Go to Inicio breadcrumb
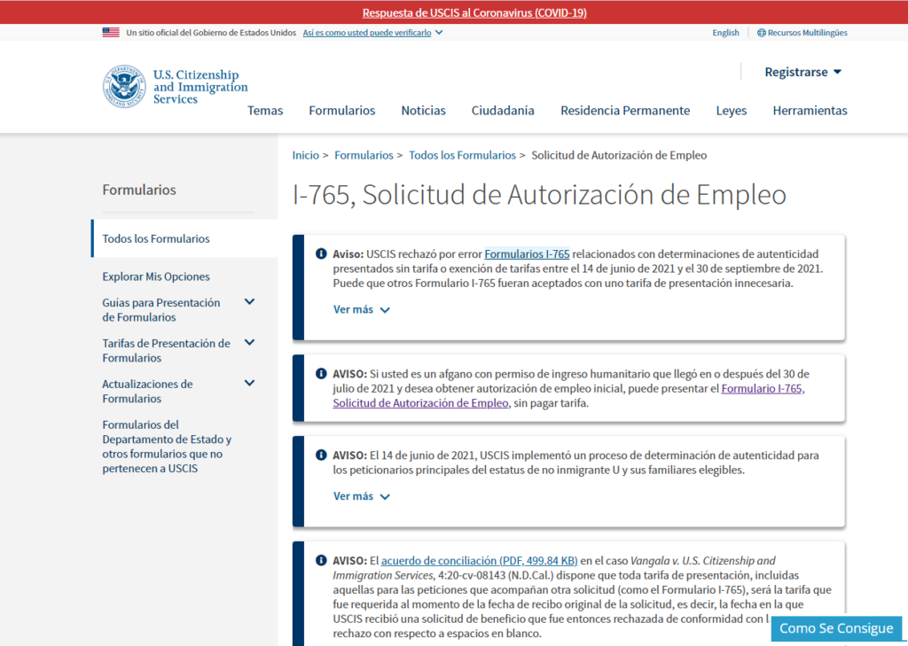 point(305,155)
